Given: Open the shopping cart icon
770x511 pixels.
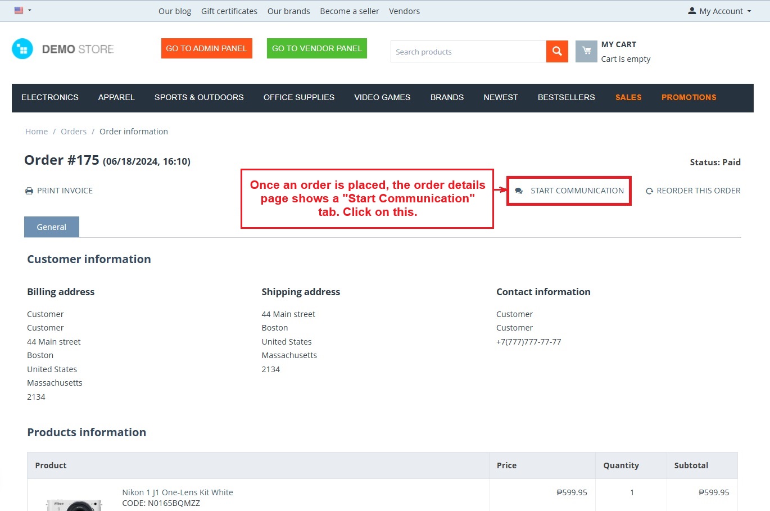Looking at the screenshot, I should tap(586, 52).
